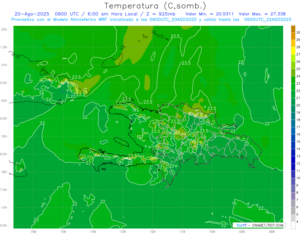Image resolution: width=305 pixels, height=235 pixels.
Task: Click the "14" colorbar scale label
Action: tap(298, 149)
